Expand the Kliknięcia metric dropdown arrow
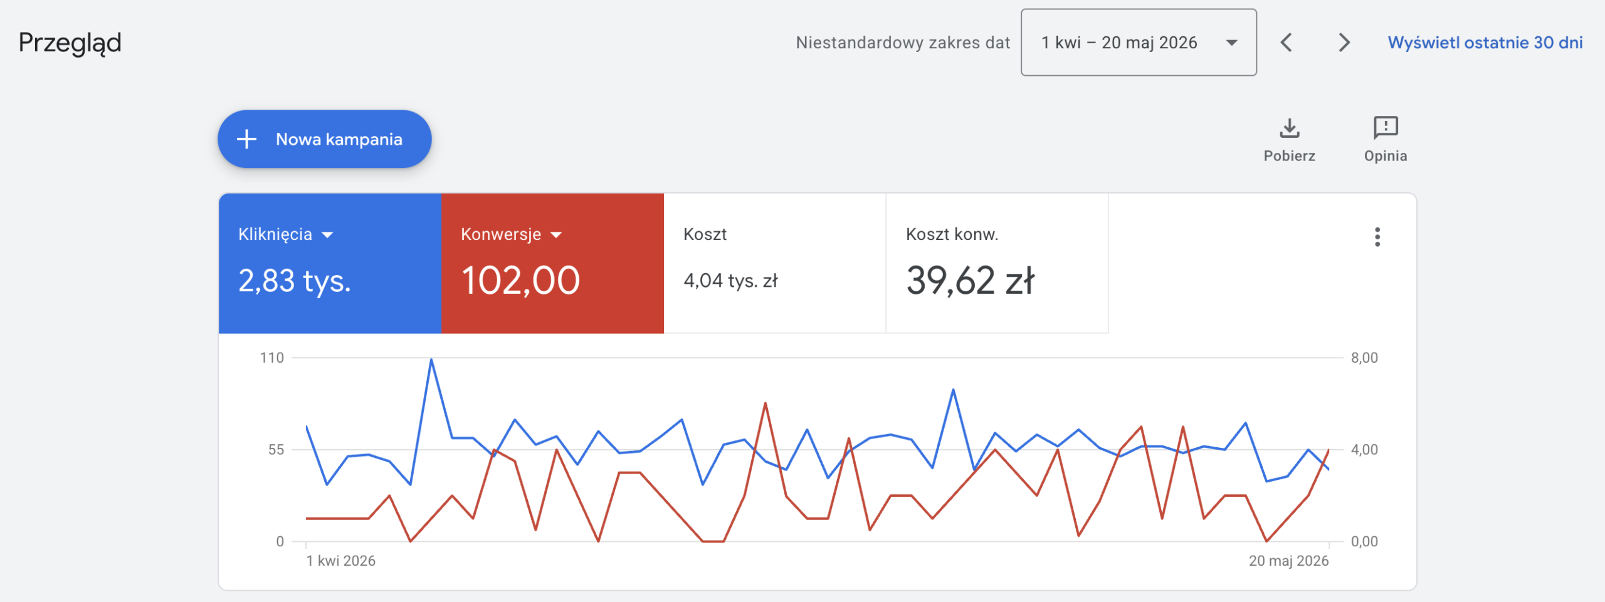This screenshot has width=1605, height=602. point(327,235)
